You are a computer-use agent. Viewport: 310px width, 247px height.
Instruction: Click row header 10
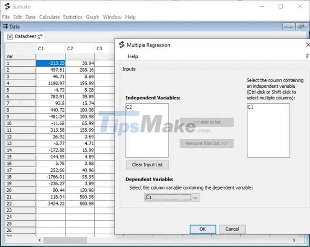click(21, 123)
